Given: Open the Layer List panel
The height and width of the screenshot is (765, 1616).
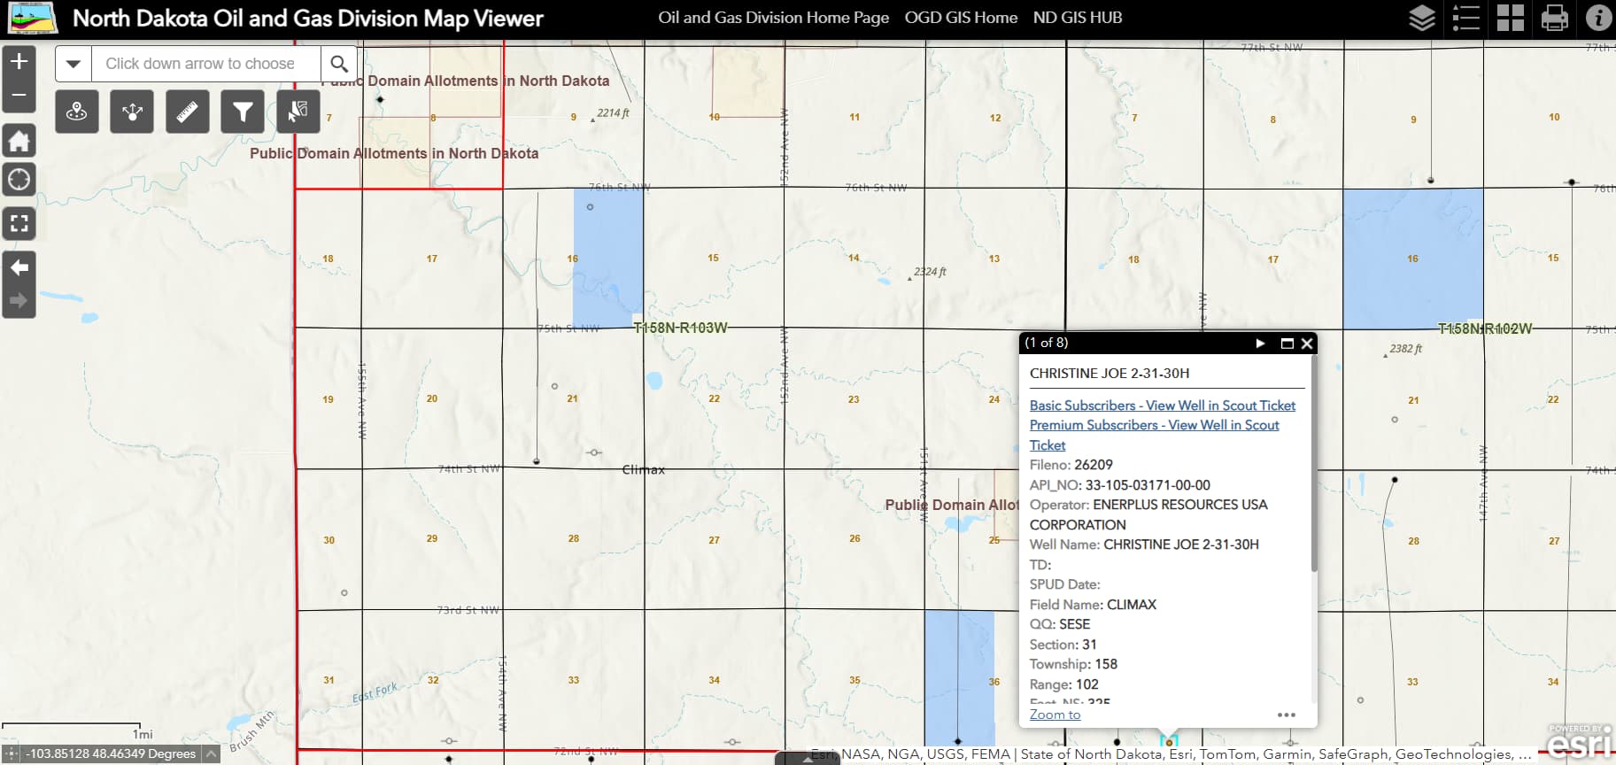Looking at the screenshot, I should click(1421, 18).
